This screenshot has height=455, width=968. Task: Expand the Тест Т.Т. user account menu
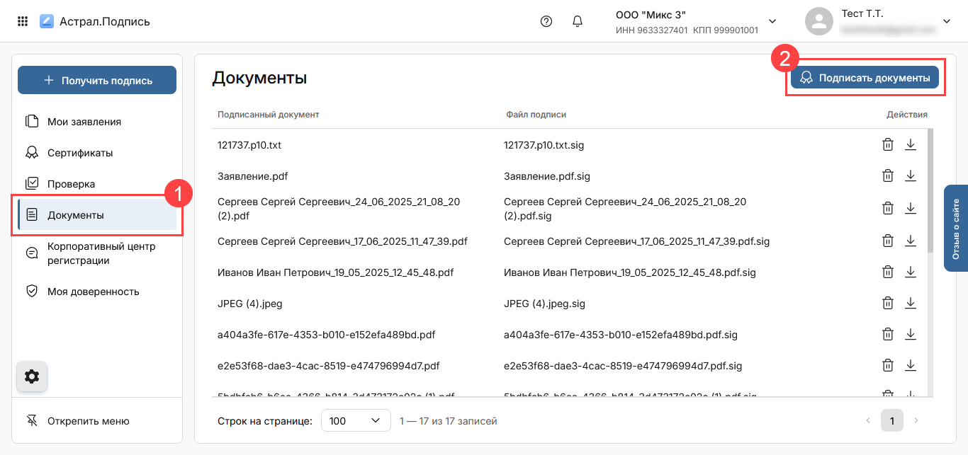(x=946, y=21)
